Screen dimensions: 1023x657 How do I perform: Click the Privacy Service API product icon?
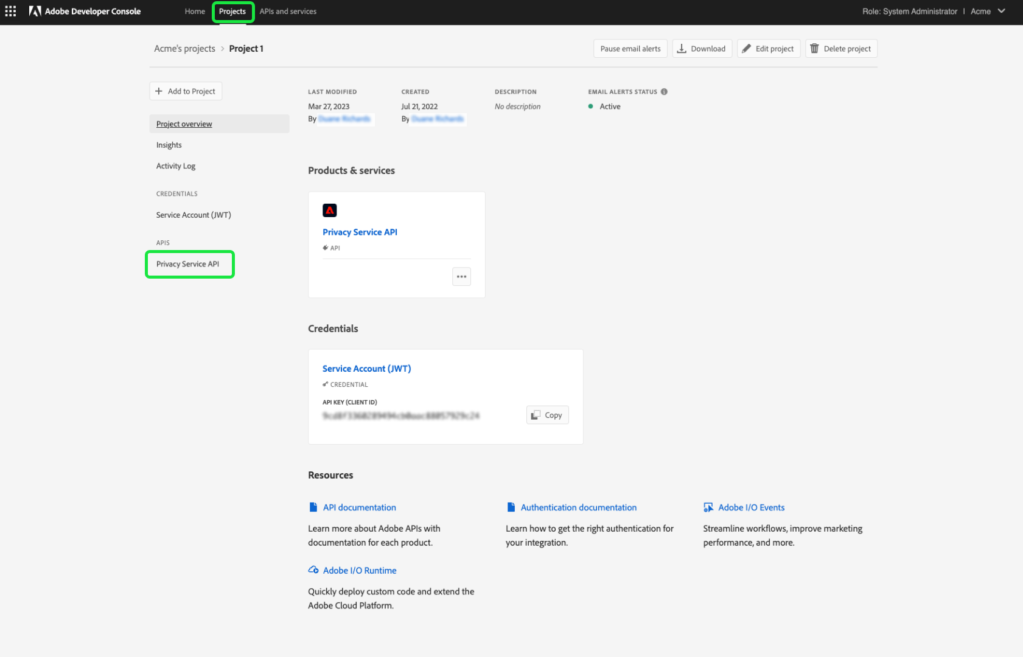[x=330, y=210]
